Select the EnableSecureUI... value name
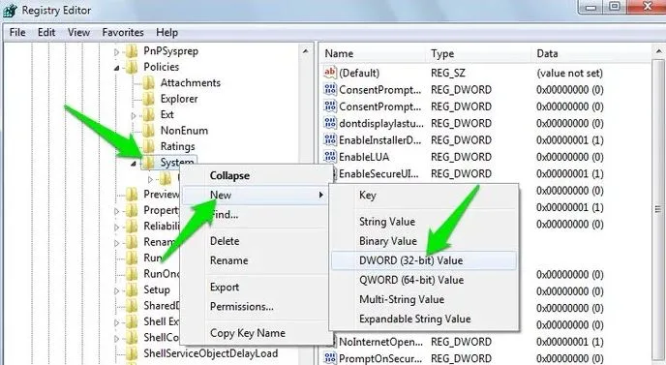The width and height of the screenshot is (666, 365). point(378,174)
